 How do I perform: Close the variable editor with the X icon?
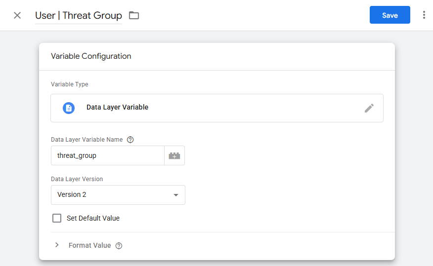[x=17, y=15]
